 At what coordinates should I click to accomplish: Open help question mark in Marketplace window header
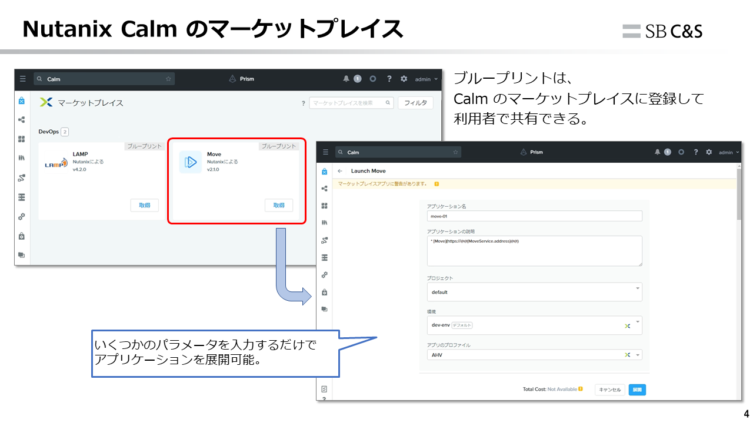(389, 79)
